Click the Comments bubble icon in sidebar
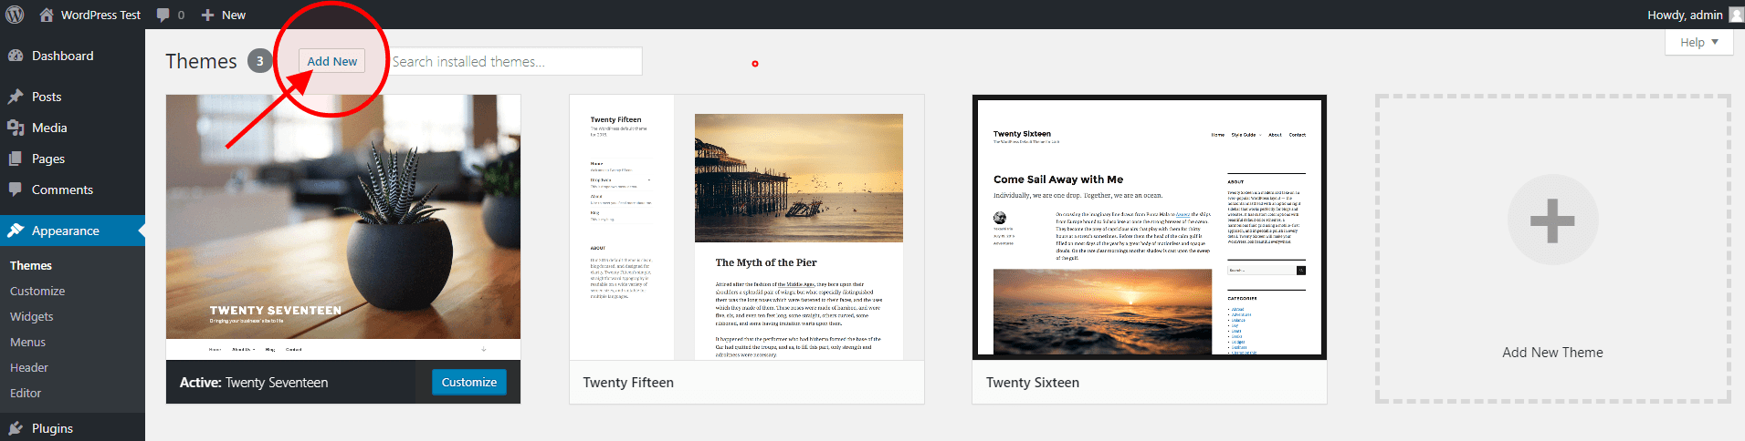 [x=16, y=190]
